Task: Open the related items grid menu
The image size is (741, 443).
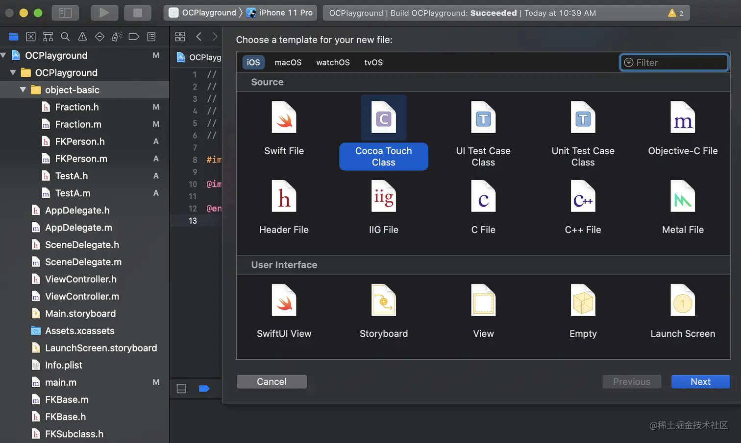Action: click(180, 37)
